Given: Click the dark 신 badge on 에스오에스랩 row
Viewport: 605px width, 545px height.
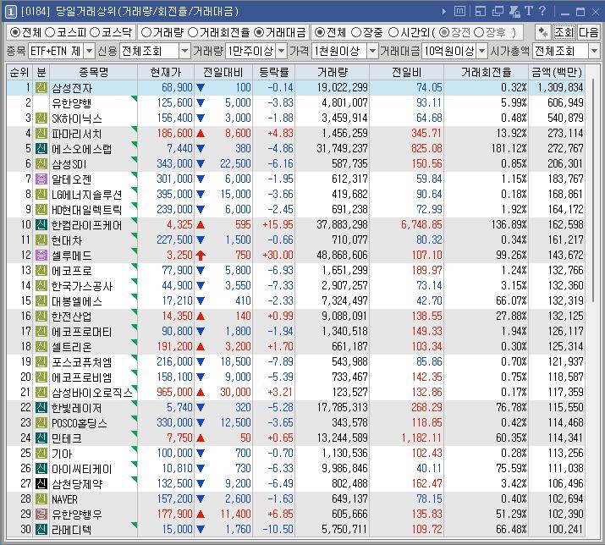Looking at the screenshot, I should pyautogui.click(x=41, y=149).
